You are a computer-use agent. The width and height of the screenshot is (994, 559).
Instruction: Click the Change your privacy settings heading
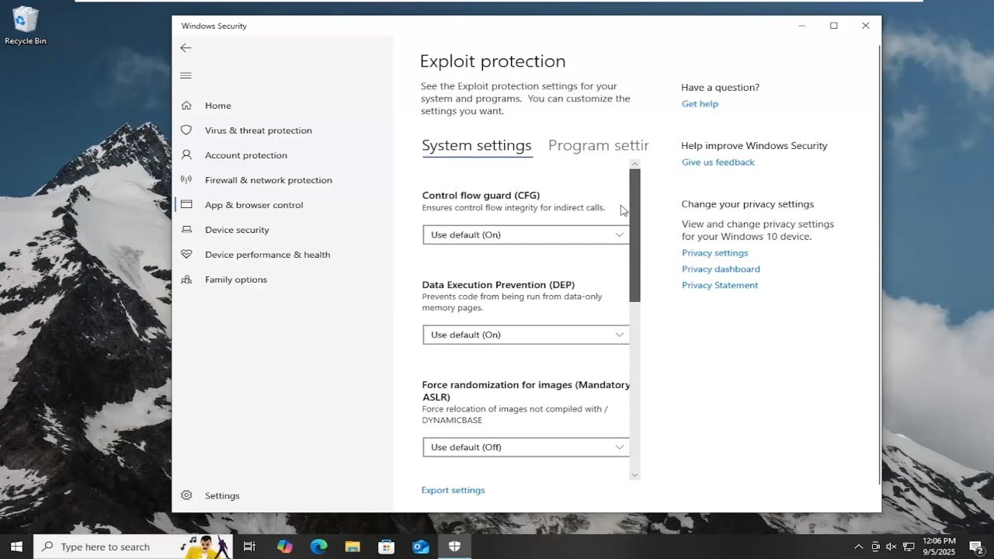pos(748,204)
